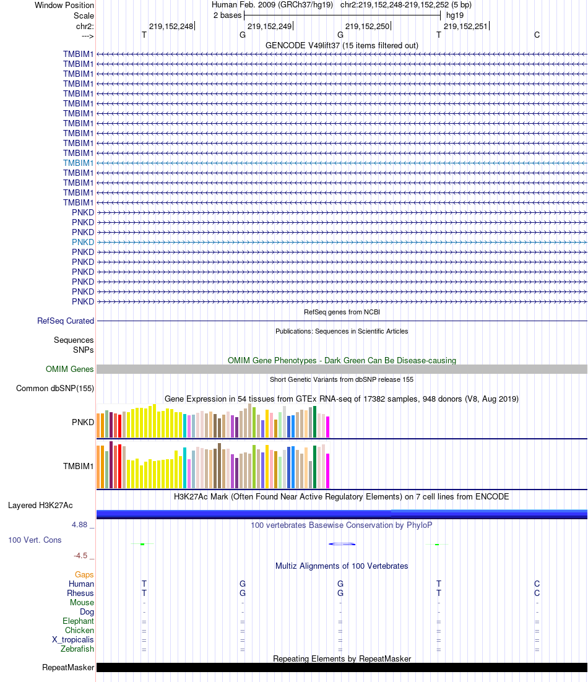Click the RefSeq Curated intron line
The width and height of the screenshot is (588, 682).
(342, 321)
